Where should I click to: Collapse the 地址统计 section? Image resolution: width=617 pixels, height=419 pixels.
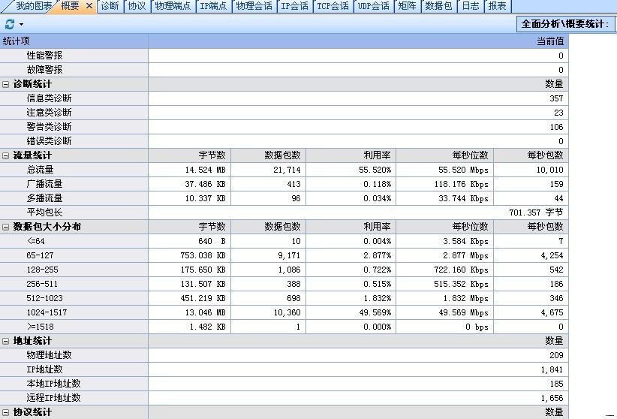6,341
